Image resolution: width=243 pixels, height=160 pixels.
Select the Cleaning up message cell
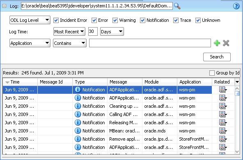(x=125, y=106)
